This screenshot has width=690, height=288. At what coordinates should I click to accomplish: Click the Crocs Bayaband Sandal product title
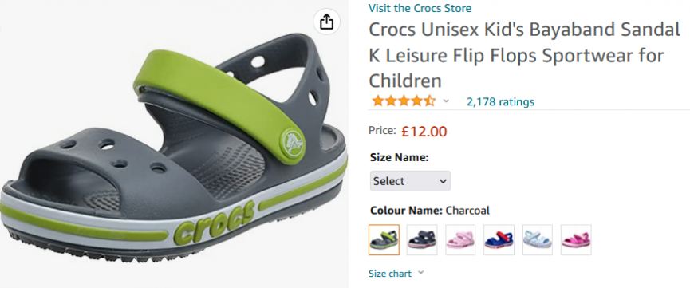[x=524, y=56]
